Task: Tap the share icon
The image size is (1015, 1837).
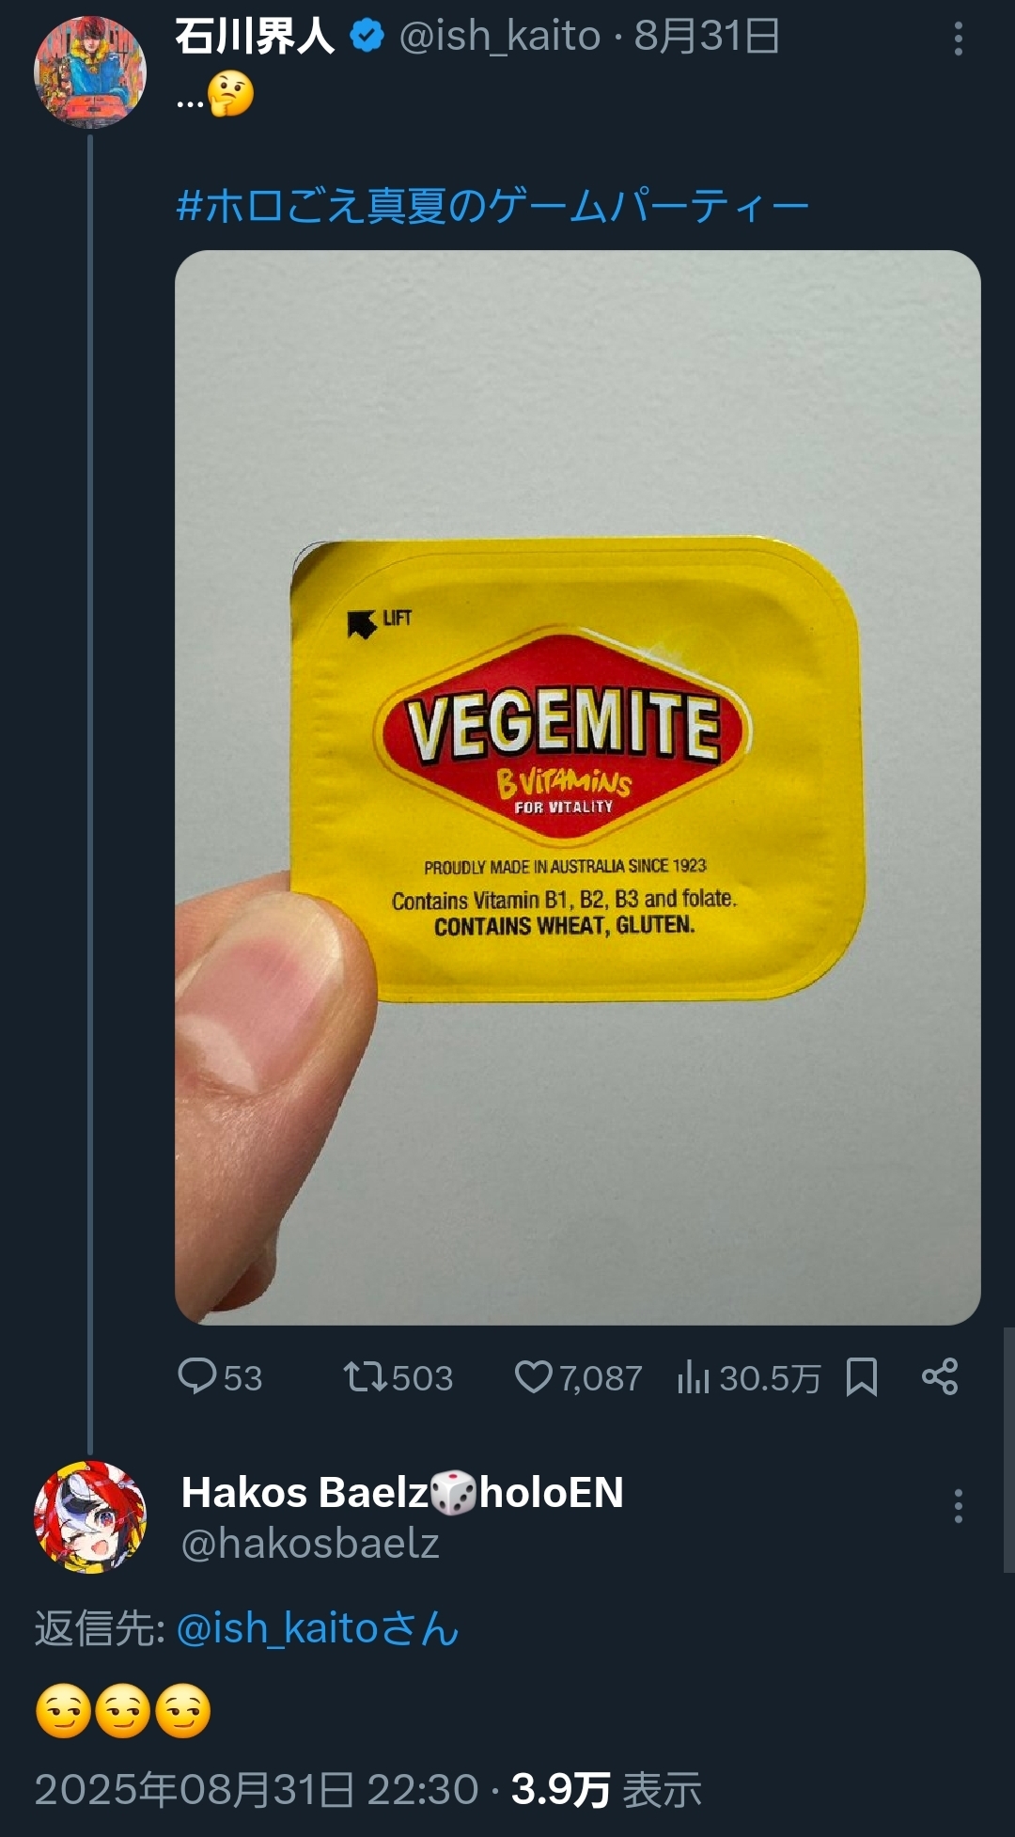Action: pos(940,1376)
